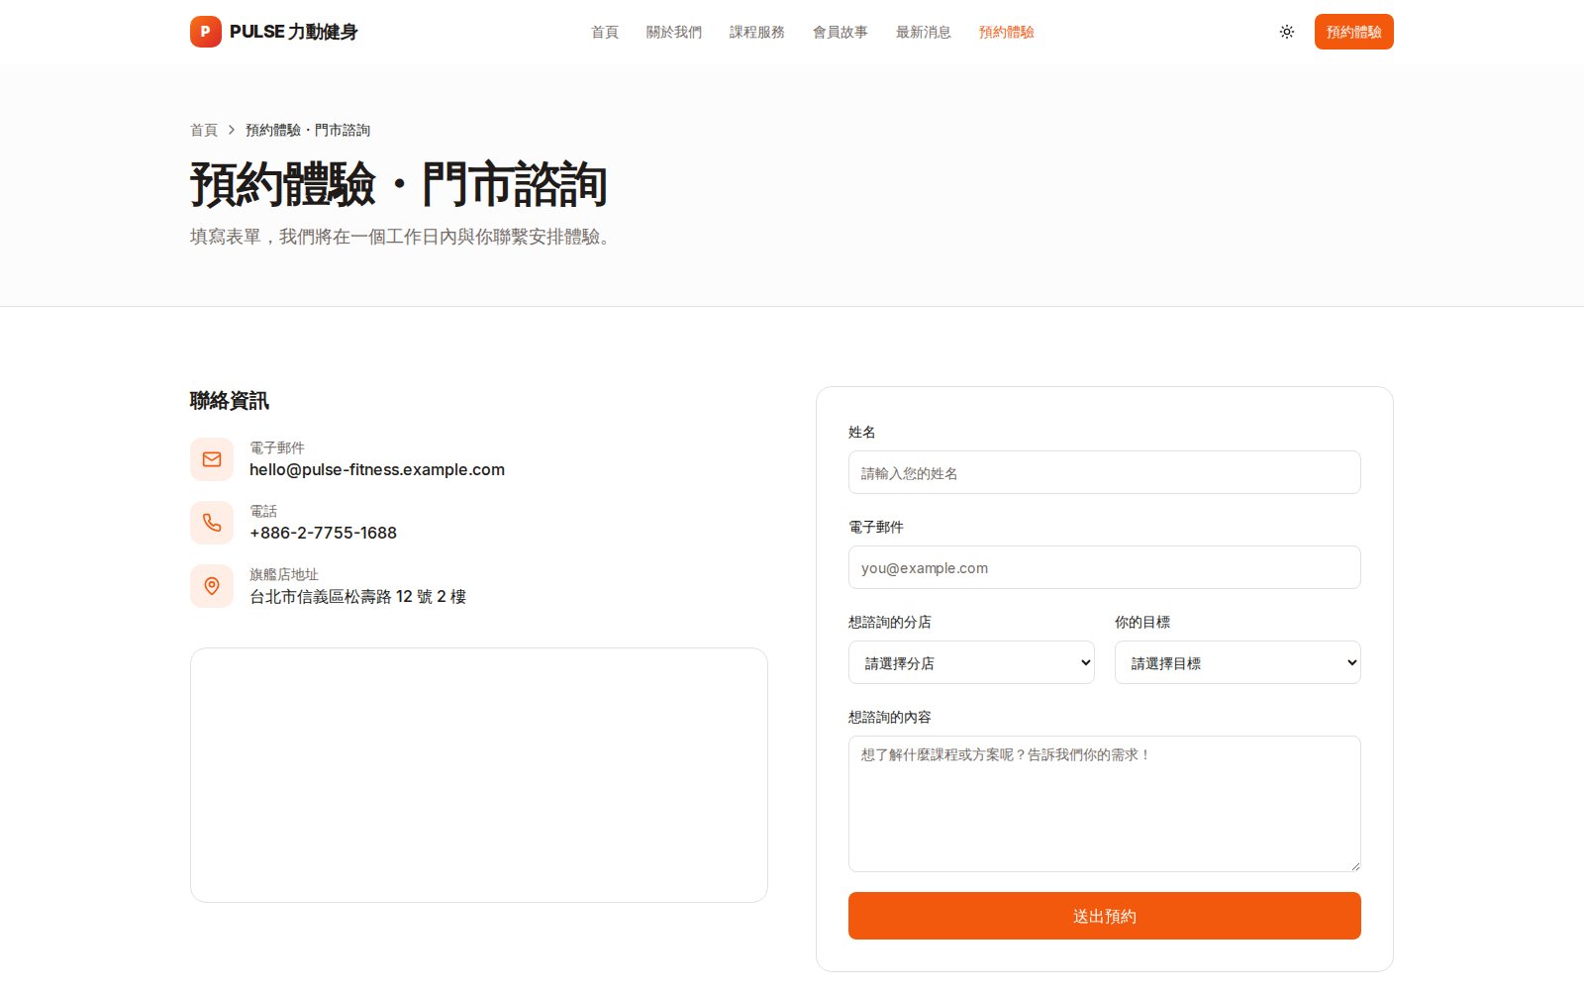The width and height of the screenshot is (1584, 990).
Task: Click the breadcrumb chevron separator
Action: tap(232, 130)
